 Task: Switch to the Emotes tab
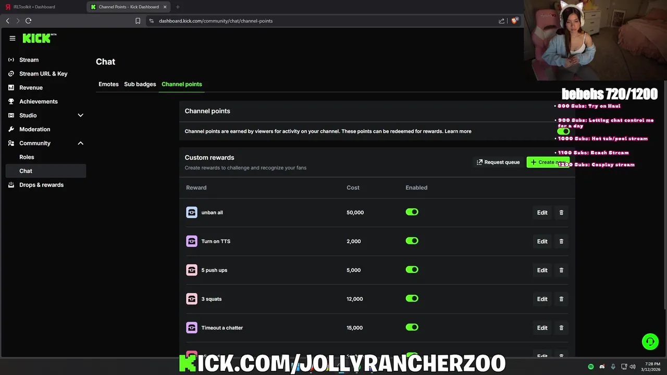point(108,84)
